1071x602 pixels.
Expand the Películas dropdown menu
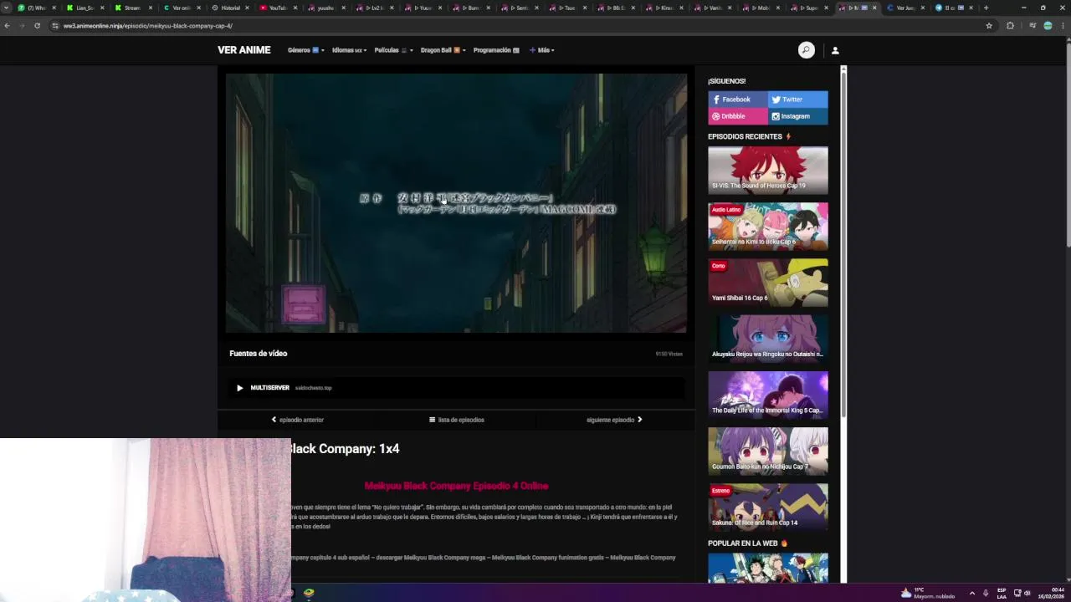point(393,50)
